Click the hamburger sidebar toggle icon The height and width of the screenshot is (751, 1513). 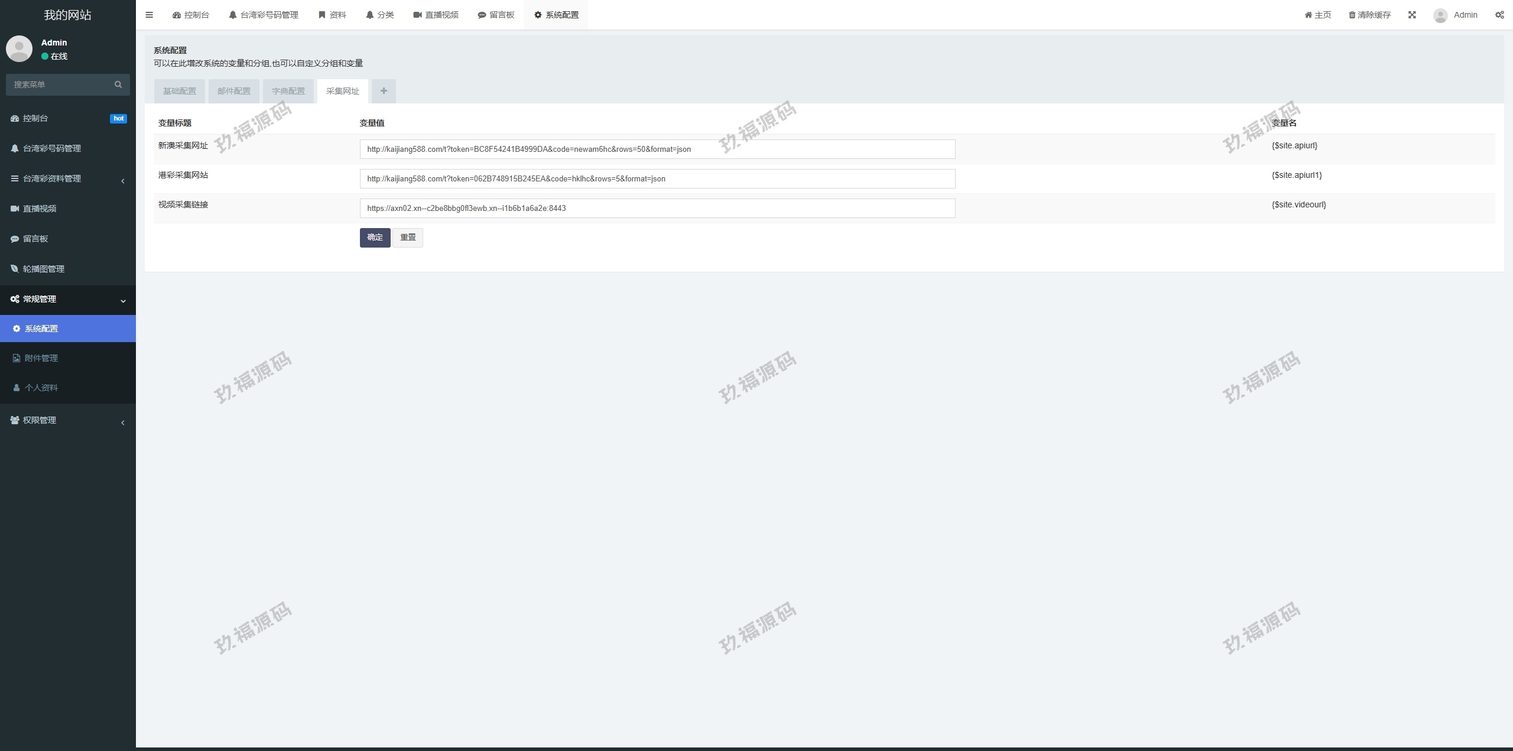tap(149, 15)
